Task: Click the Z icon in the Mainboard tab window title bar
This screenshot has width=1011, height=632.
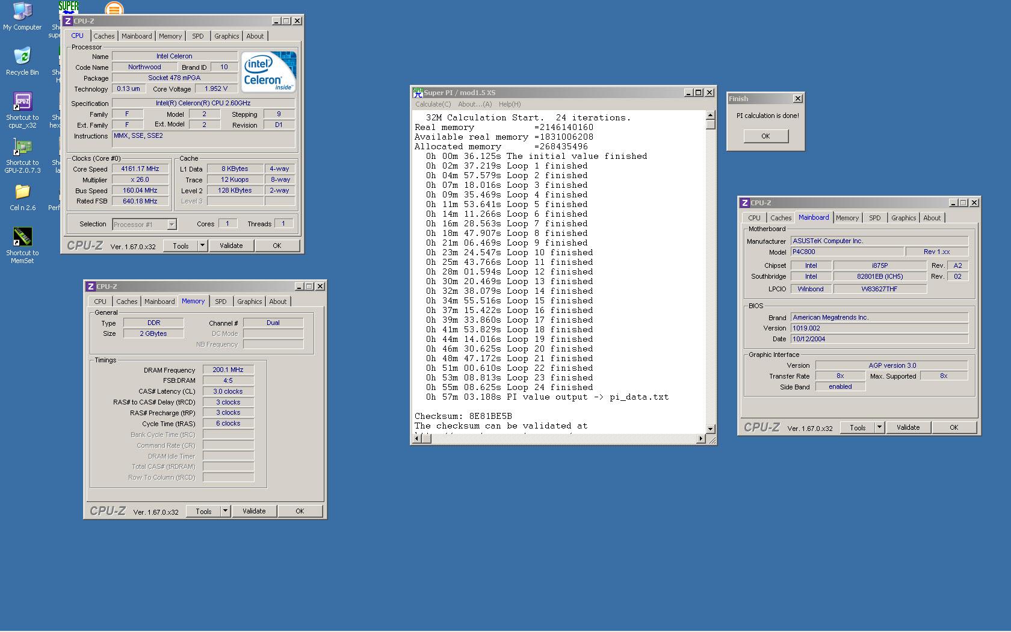Action: tap(745, 203)
